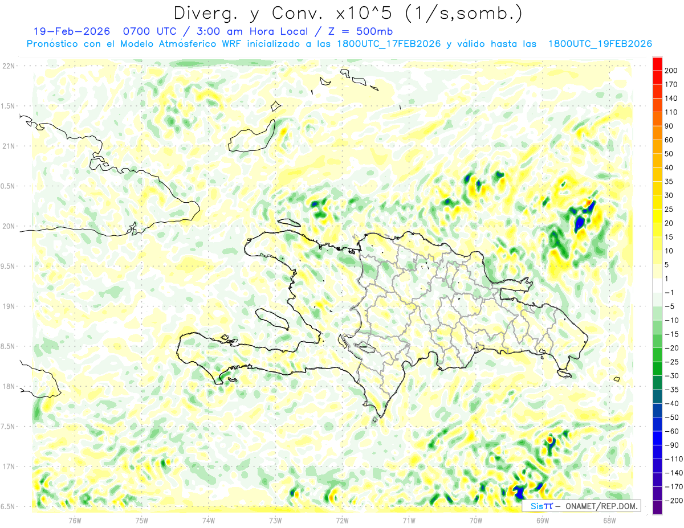Click the colorbar label "140"

pos(671,98)
